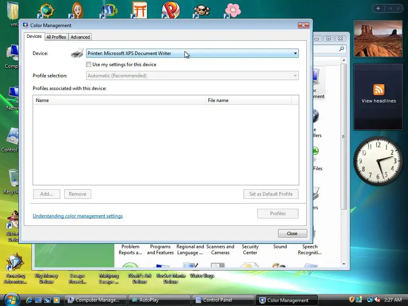This screenshot has width=408, height=306.
Task: Click the Add... button
Action: pyautogui.click(x=47, y=194)
